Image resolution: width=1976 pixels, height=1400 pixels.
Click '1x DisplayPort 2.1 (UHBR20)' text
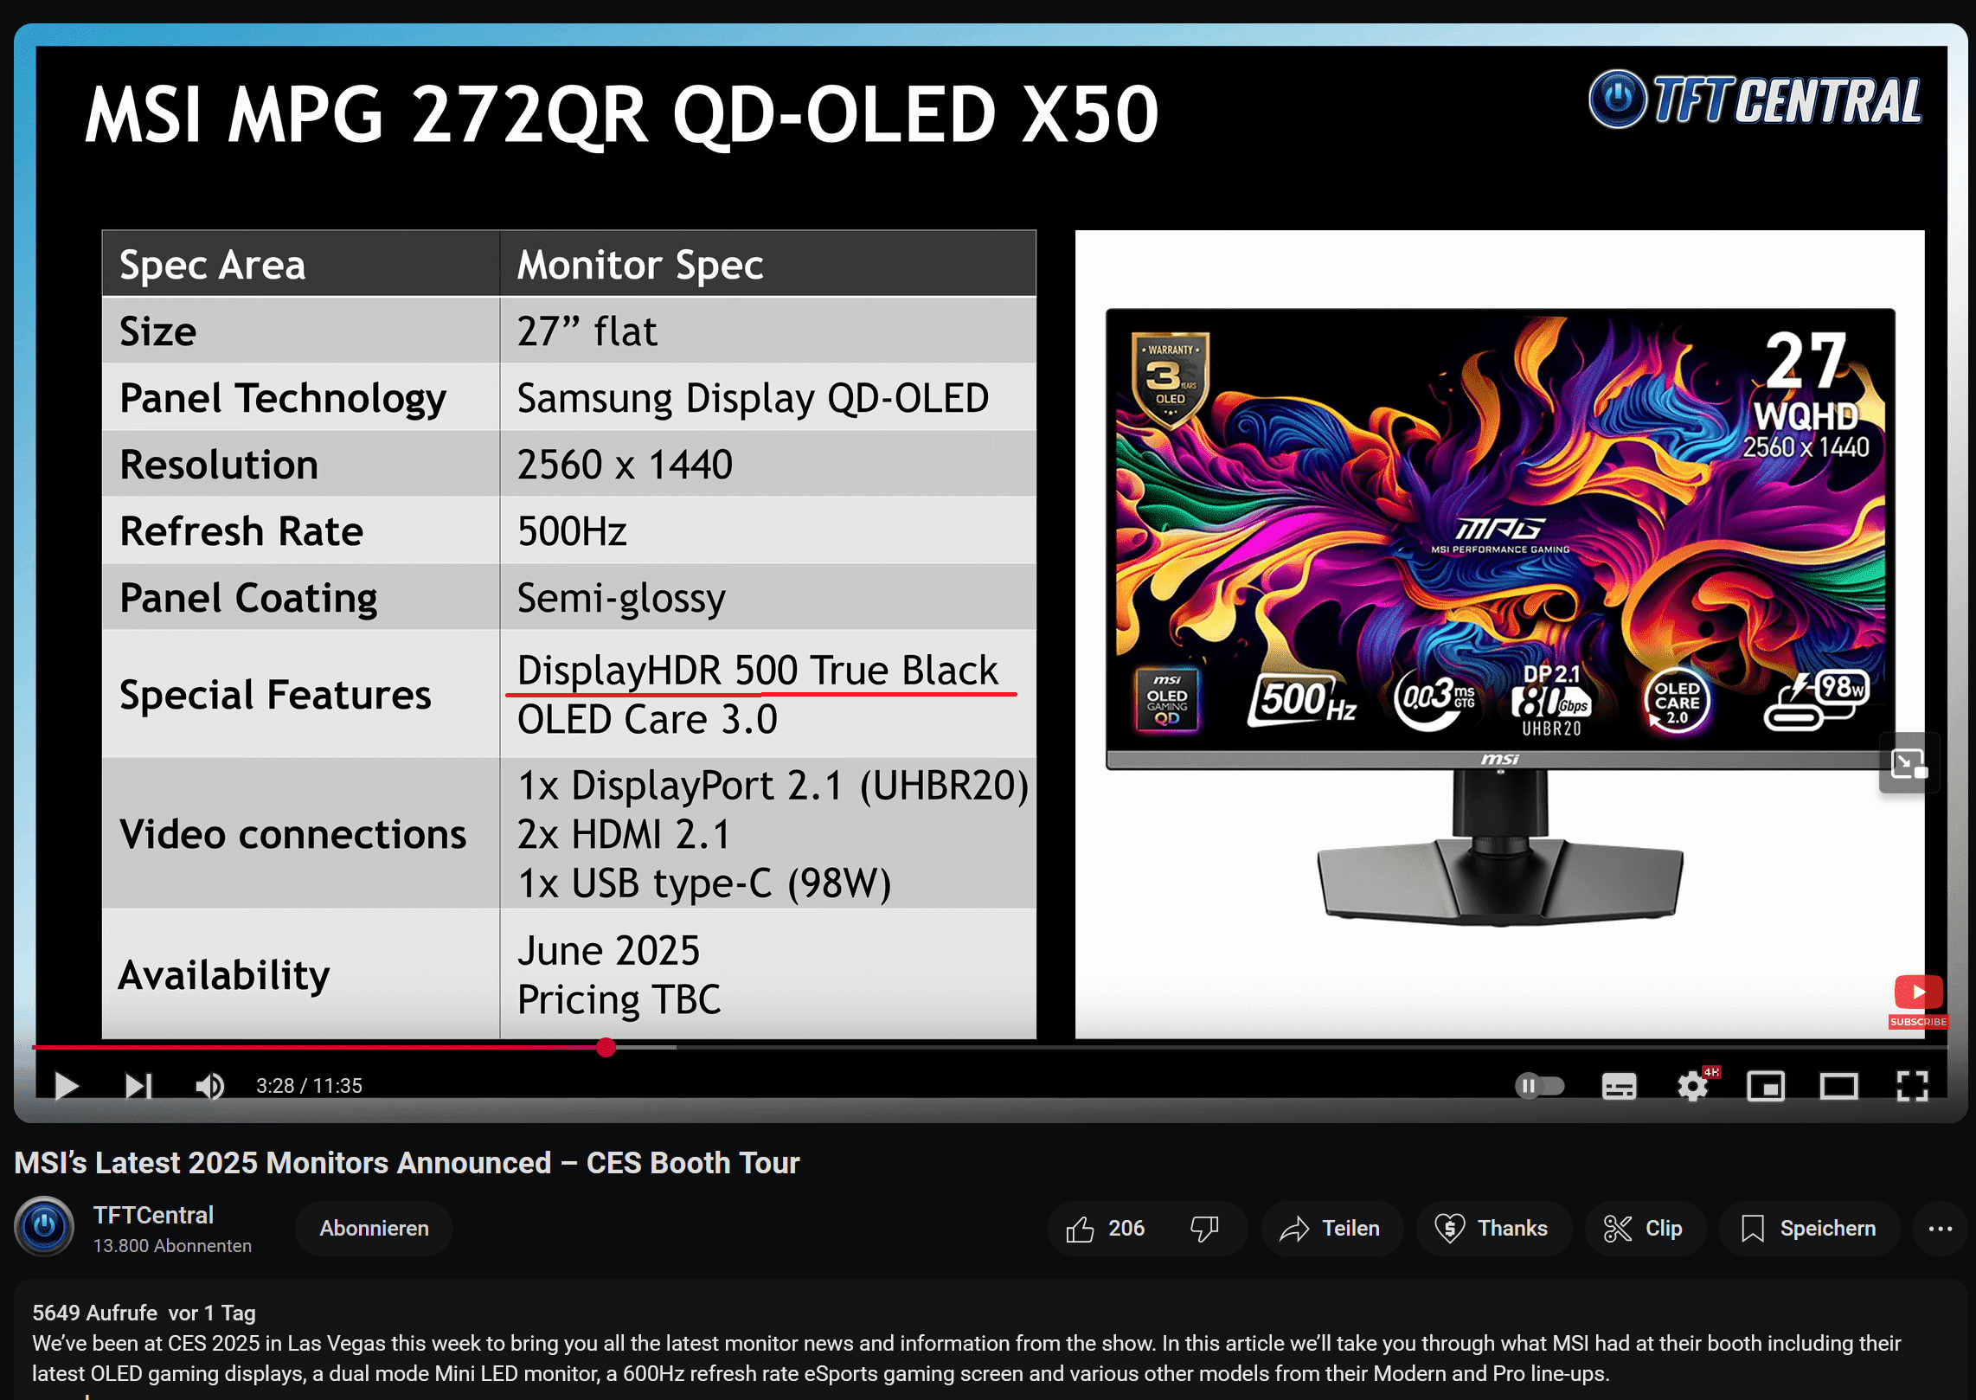pyautogui.click(x=773, y=786)
